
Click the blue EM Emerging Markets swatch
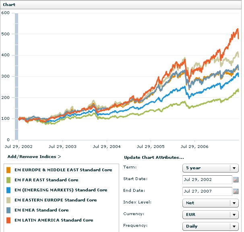click(x=9, y=190)
